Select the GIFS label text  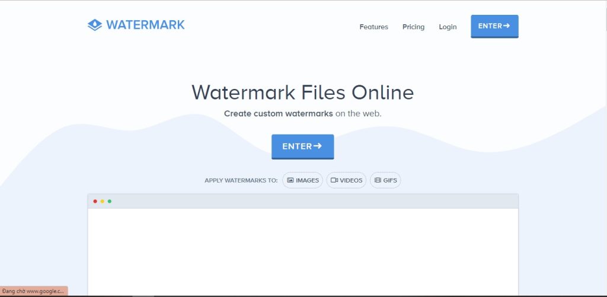coord(390,180)
